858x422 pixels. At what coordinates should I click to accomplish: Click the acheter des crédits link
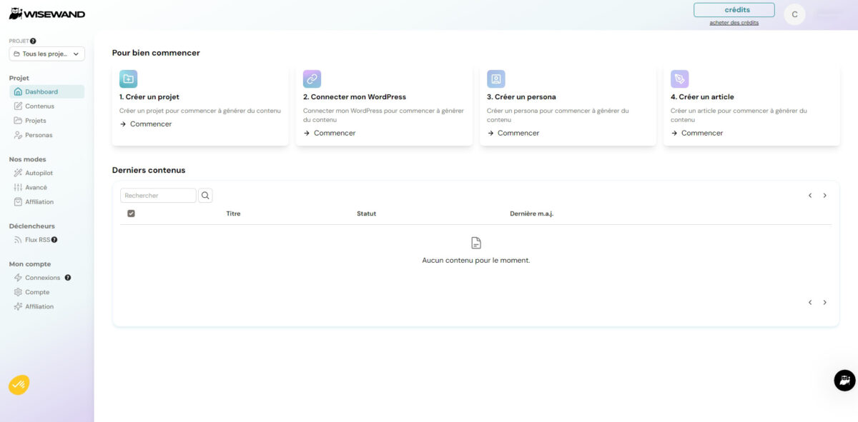coord(734,23)
